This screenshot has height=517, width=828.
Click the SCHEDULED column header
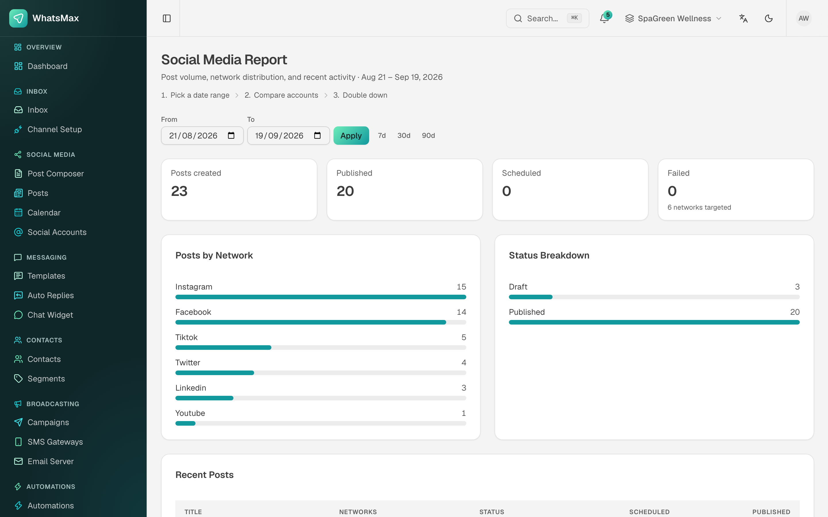tap(649, 512)
